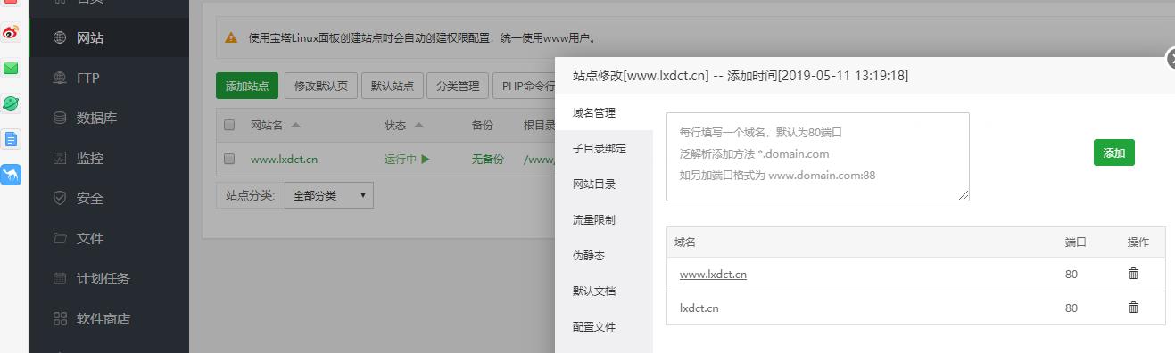Click 修改默认页 button
Viewport: 1175px width, 353px height.
pos(321,86)
